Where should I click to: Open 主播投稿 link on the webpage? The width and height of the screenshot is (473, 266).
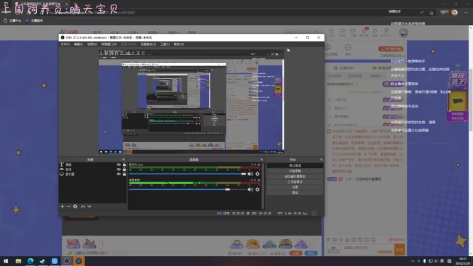pyautogui.click(x=345, y=68)
